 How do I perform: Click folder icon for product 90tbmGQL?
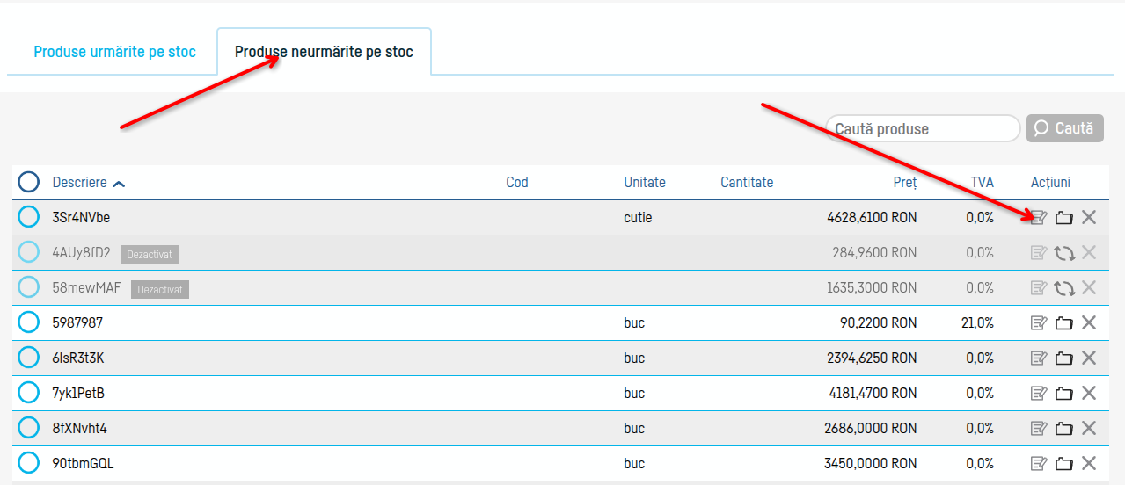click(1064, 464)
